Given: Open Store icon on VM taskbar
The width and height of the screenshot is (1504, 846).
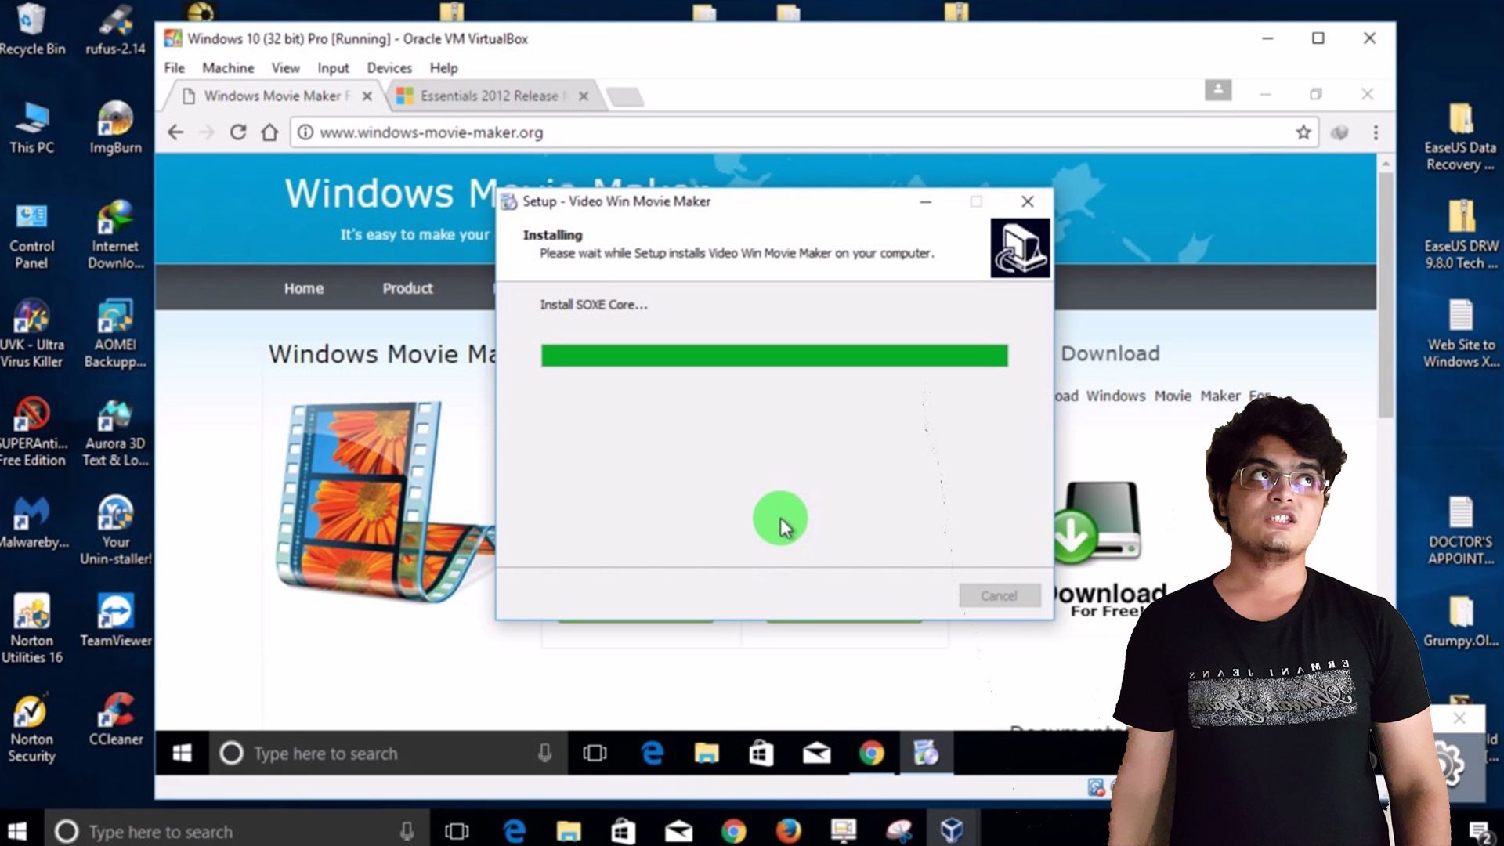Looking at the screenshot, I should click(761, 753).
